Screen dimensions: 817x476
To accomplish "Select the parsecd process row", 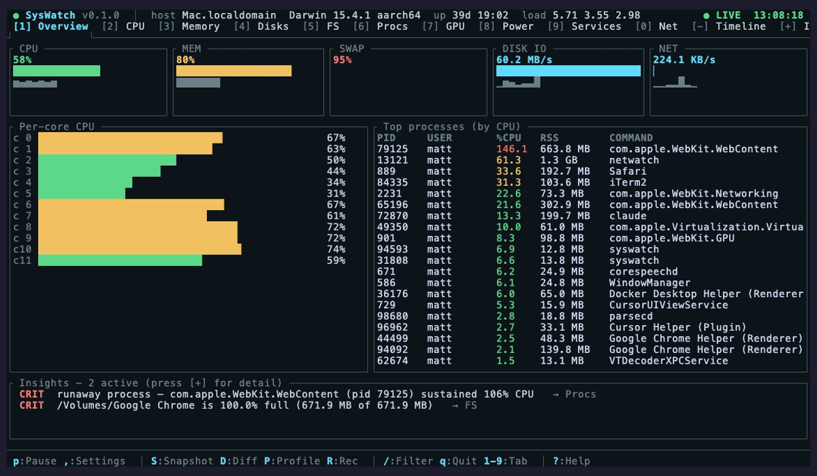I will click(x=590, y=316).
